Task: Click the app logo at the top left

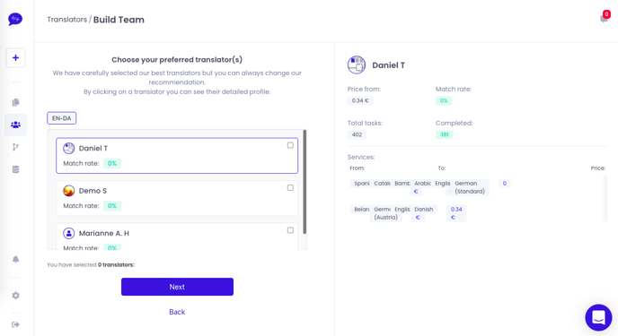Action: (15, 19)
